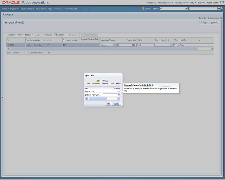Click the Detach table icon
This screenshot has width=225, height=180.
(x=56, y=35)
